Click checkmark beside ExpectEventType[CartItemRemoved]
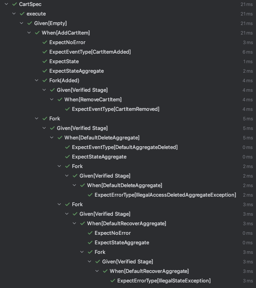 click(68, 109)
